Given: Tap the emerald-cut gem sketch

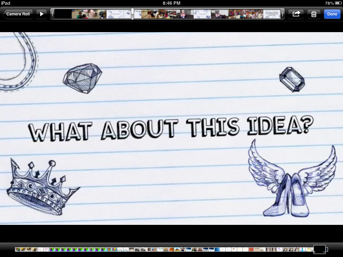Looking at the screenshot, I should pyautogui.click(x=292, y=79).
